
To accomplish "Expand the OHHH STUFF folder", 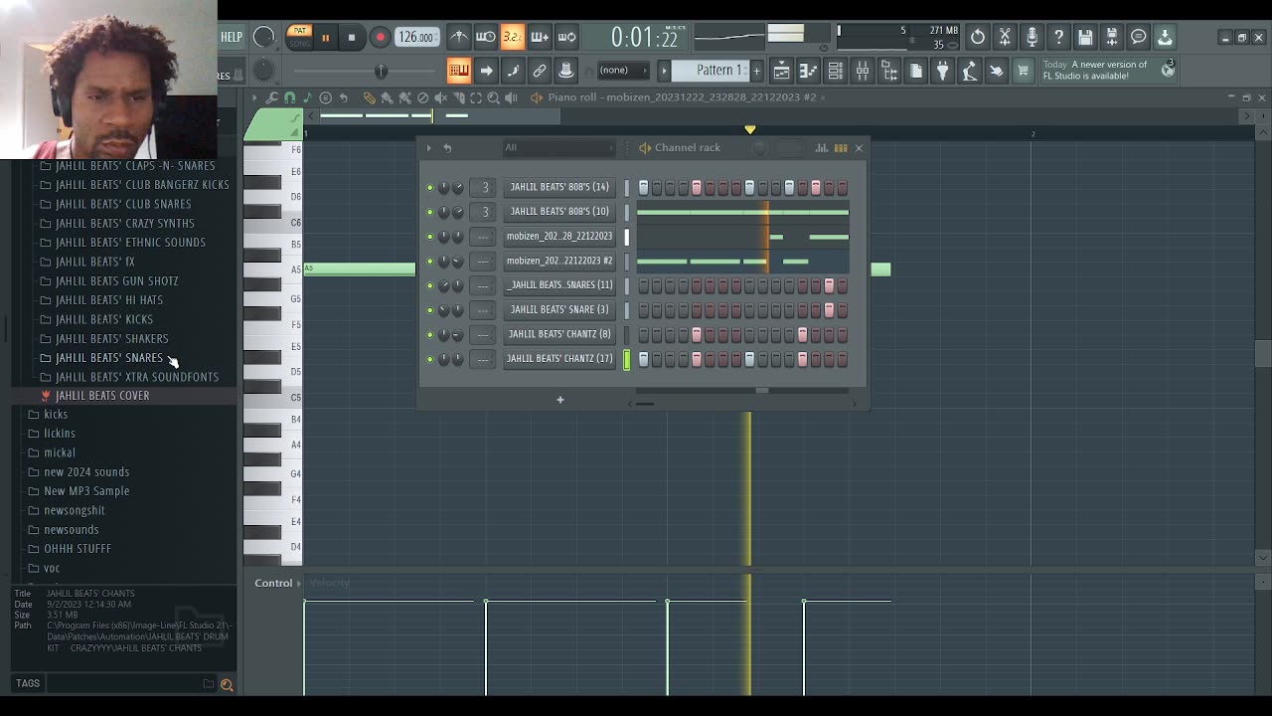I will tap(78, 549).
